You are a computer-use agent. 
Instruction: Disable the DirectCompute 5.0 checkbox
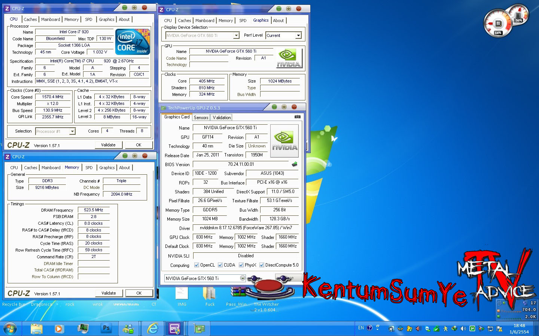click(x=262, y=265)
